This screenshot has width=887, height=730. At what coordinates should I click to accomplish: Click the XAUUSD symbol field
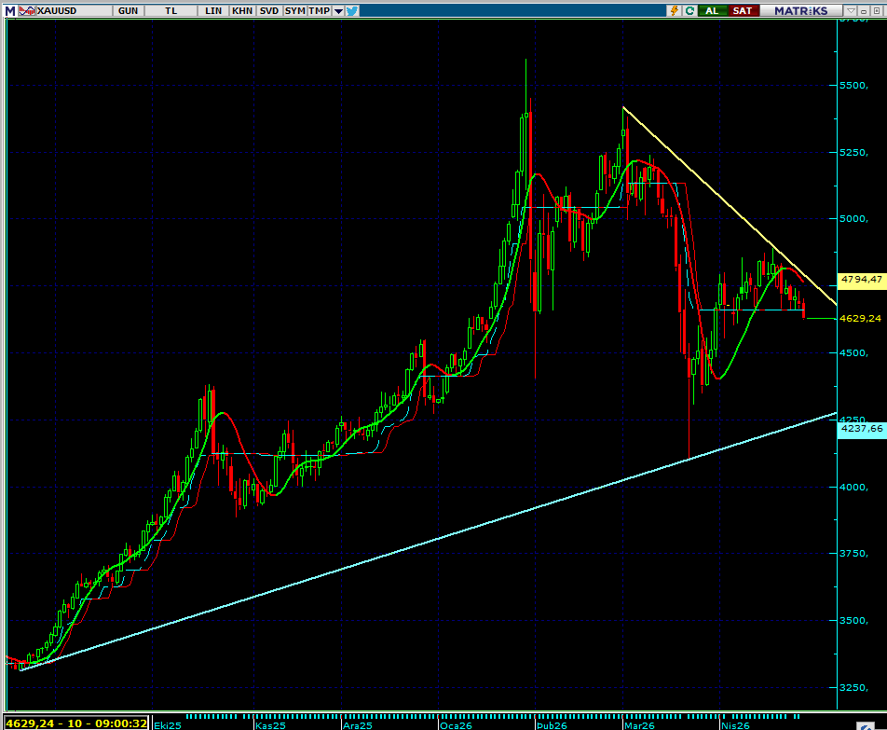[x=74, y=11]
